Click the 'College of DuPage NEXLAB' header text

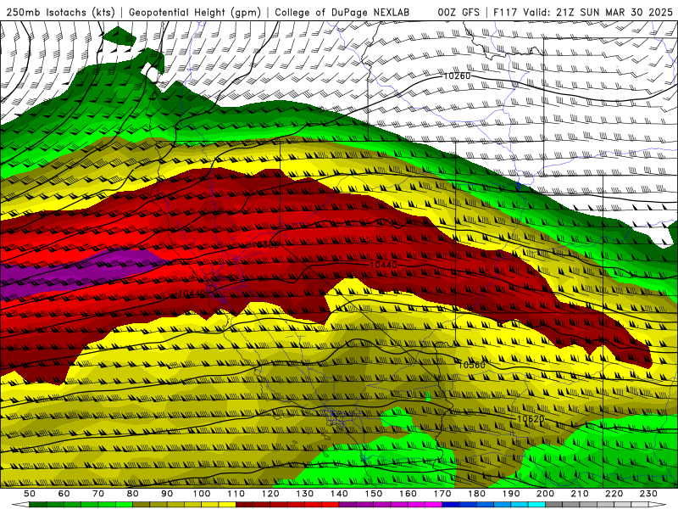point(342,13)
